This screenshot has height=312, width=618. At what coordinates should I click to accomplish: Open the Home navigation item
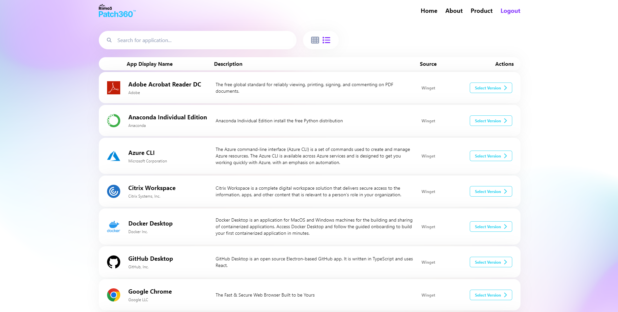click(x=429, y=11)
